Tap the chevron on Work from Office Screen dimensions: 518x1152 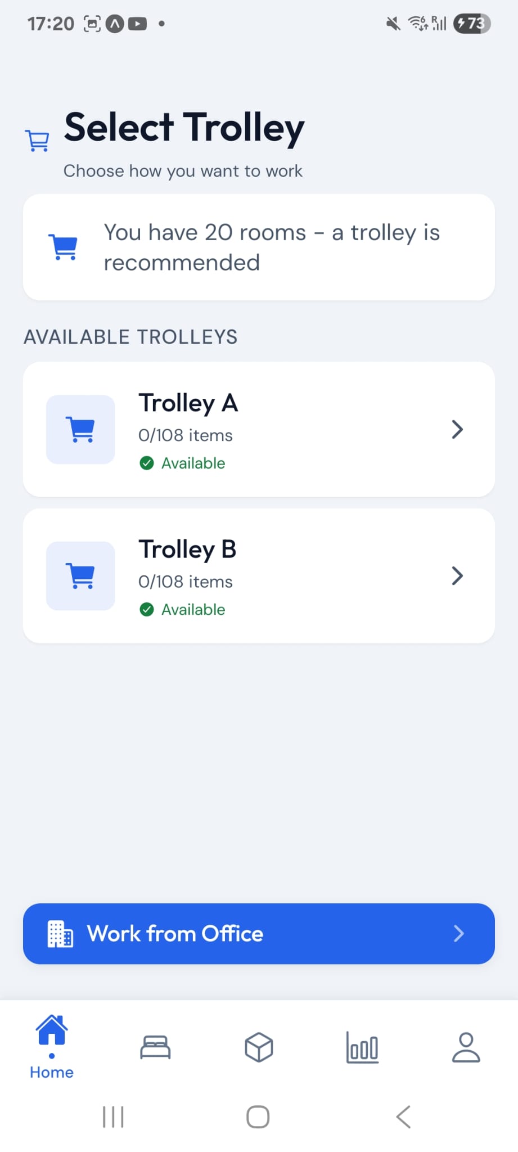click(458, 934)
